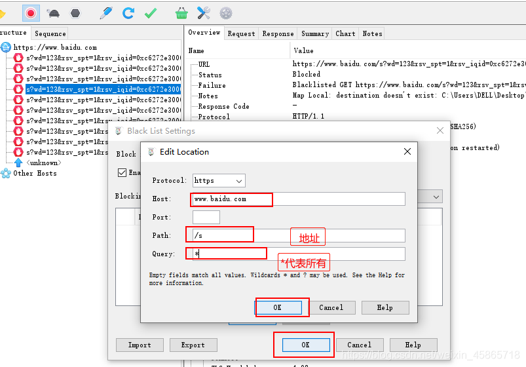Open the Response tab

click(278, 33)
